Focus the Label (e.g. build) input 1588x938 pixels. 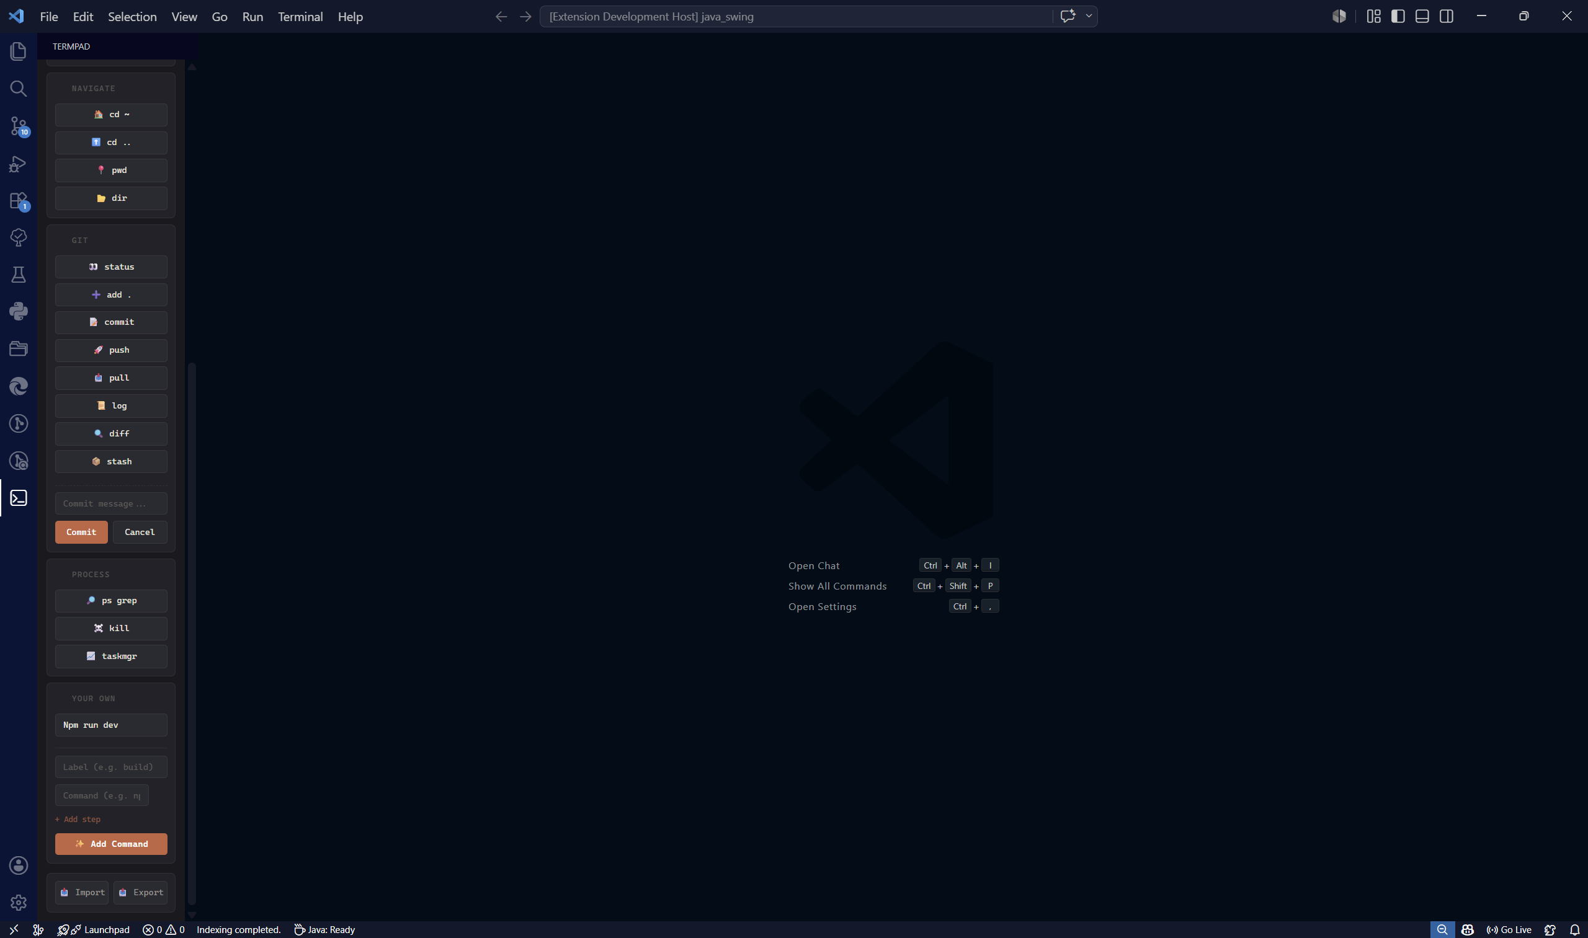pos(111,767)
